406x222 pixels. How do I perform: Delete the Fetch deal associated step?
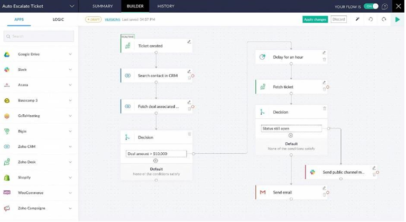click(189, 109)
